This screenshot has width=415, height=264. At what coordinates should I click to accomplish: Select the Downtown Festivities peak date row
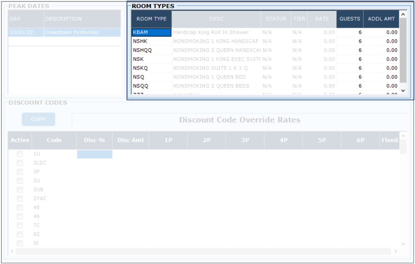(x=64, y=33)
